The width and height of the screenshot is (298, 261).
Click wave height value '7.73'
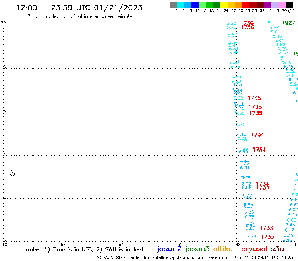252,237
